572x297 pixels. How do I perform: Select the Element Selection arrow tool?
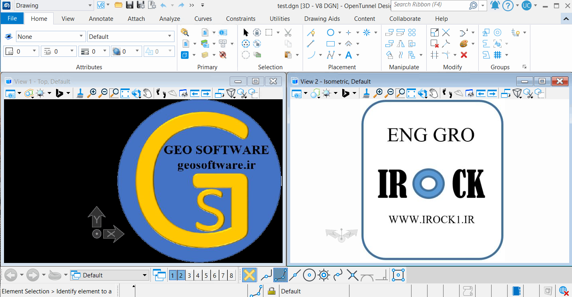[246, 32]
